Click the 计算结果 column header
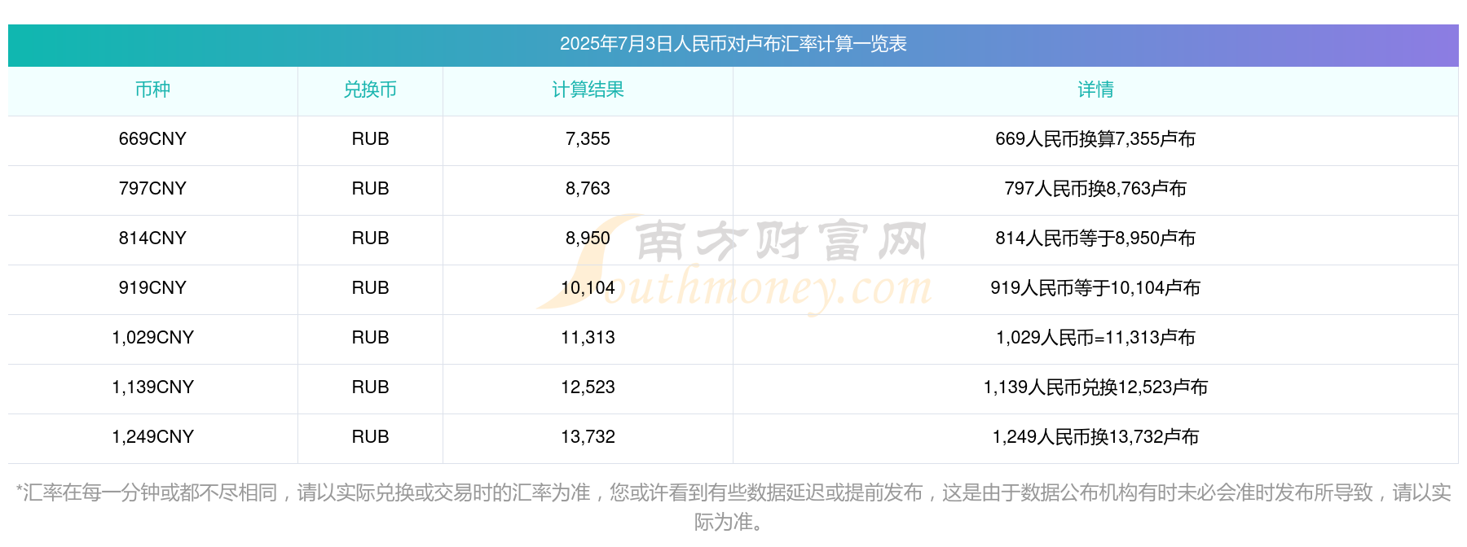1467x547 pixels. click(588, 90)
